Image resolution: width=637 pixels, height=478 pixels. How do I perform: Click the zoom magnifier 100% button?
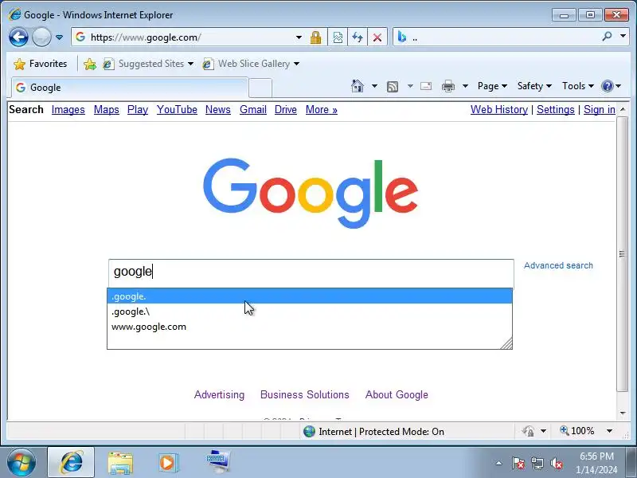(577, 431)
